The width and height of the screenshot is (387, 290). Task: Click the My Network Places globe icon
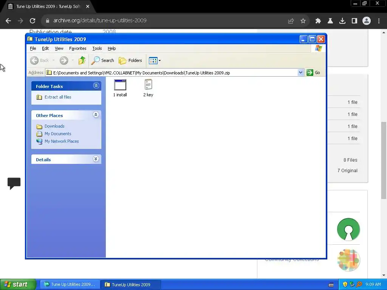pyautogui.click(x=39, y=141)
